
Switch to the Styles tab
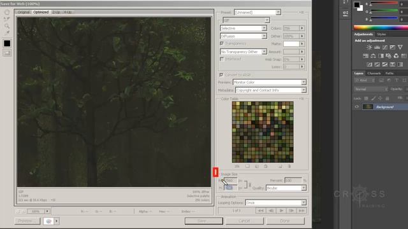[381, 34]
